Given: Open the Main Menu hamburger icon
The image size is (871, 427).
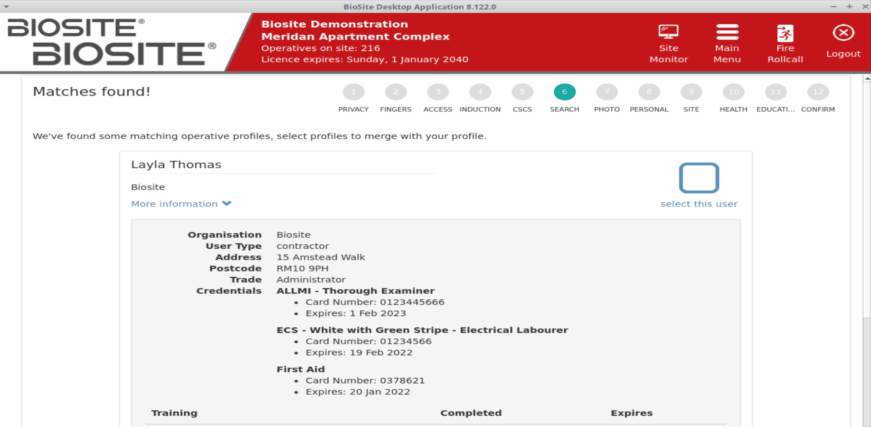Looking at the screenshot, I should (x=727, y=32).
